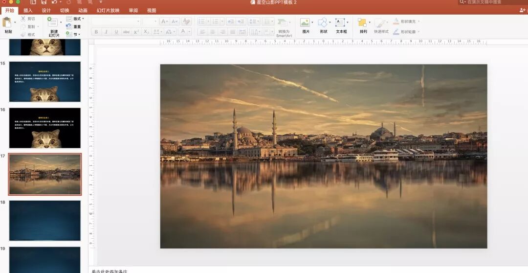The width and height of the screenshot is (528, 273).
Task: Click the decrease indent icon
Action: [231, 21]
